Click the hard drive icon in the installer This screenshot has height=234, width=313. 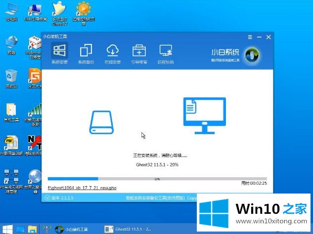pyautogui.click(x=101, y=122)
